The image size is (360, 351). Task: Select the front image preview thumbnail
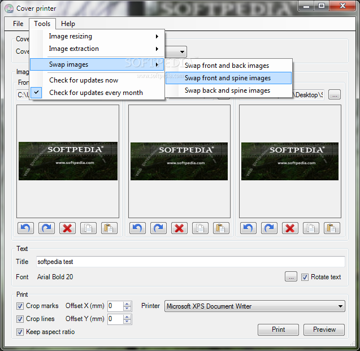[68, 161]
